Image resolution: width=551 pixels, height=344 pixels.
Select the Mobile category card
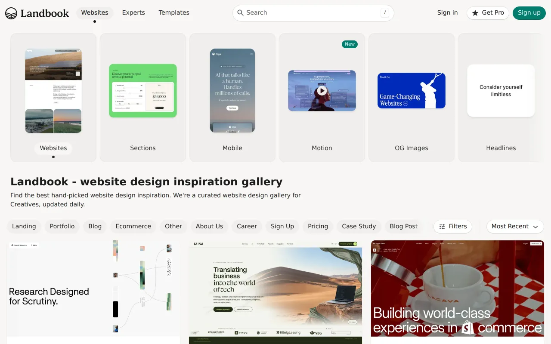[232, 98]
